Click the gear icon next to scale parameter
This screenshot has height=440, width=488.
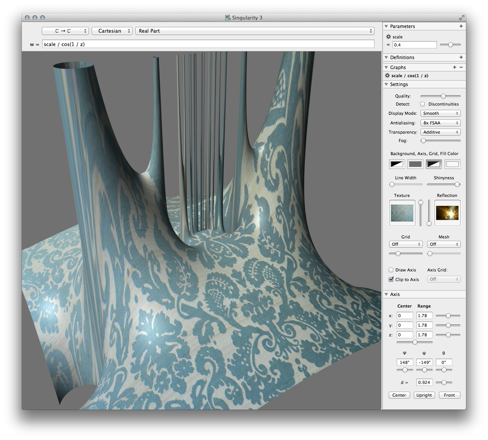(388, 37)
